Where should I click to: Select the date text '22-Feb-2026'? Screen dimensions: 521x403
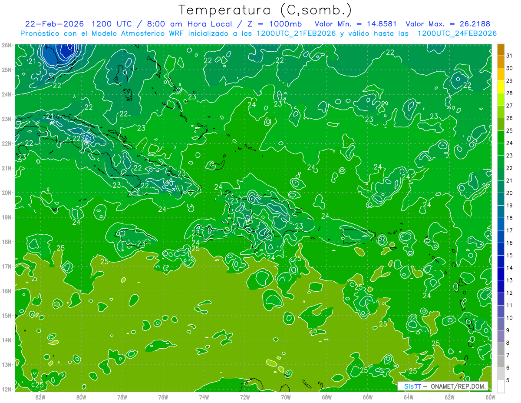click(x=54, y=23)
